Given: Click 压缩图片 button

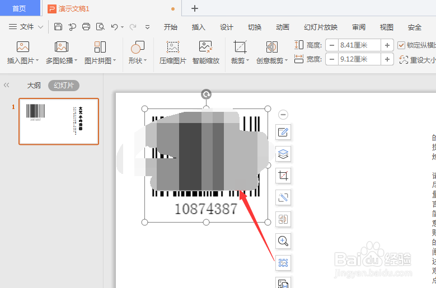Looking at the screenshot, I should tap(173, 52).
